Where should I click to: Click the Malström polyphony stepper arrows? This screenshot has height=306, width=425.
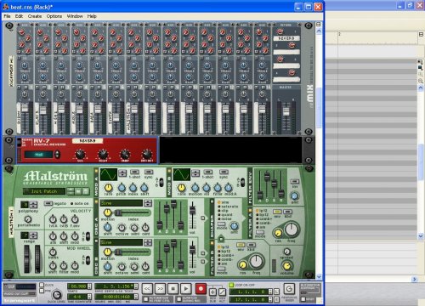click(33, 204)
